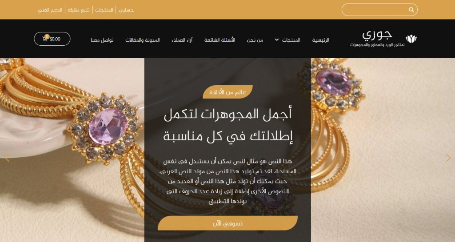This screenshot has height=242, width=455.
Task: Click the تسوقي الآن button
Action: pos(228,223)
